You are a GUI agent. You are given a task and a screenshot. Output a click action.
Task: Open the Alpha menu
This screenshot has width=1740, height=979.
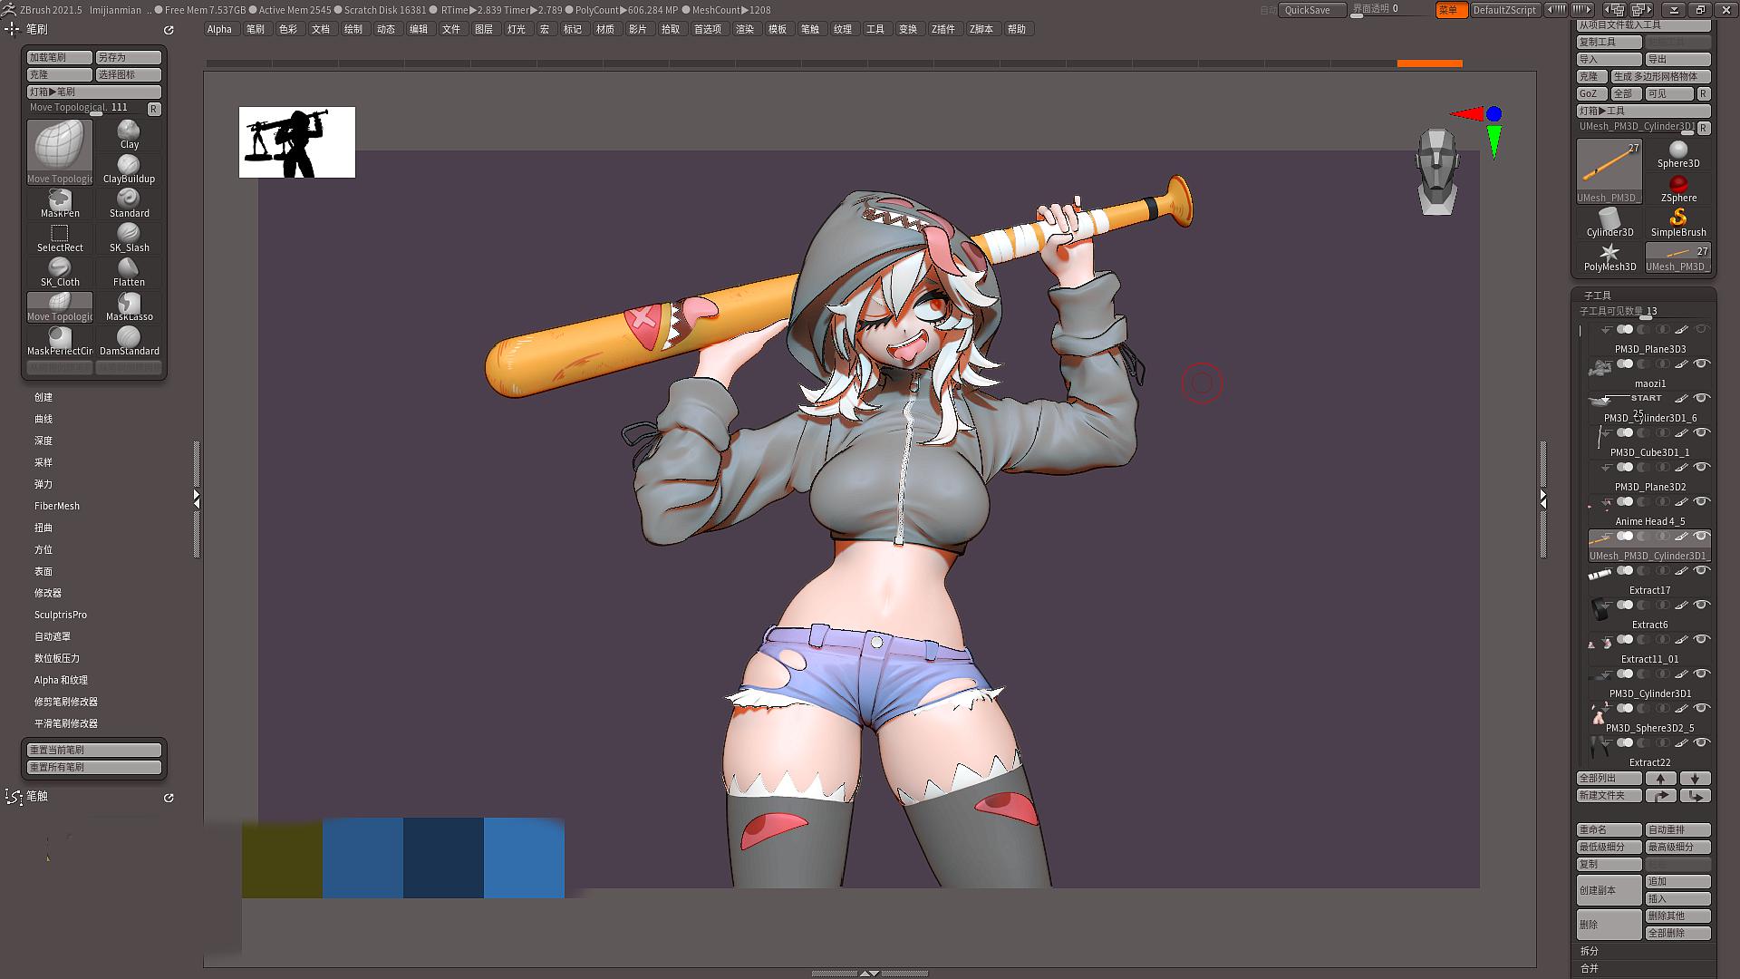pos(219,29)
